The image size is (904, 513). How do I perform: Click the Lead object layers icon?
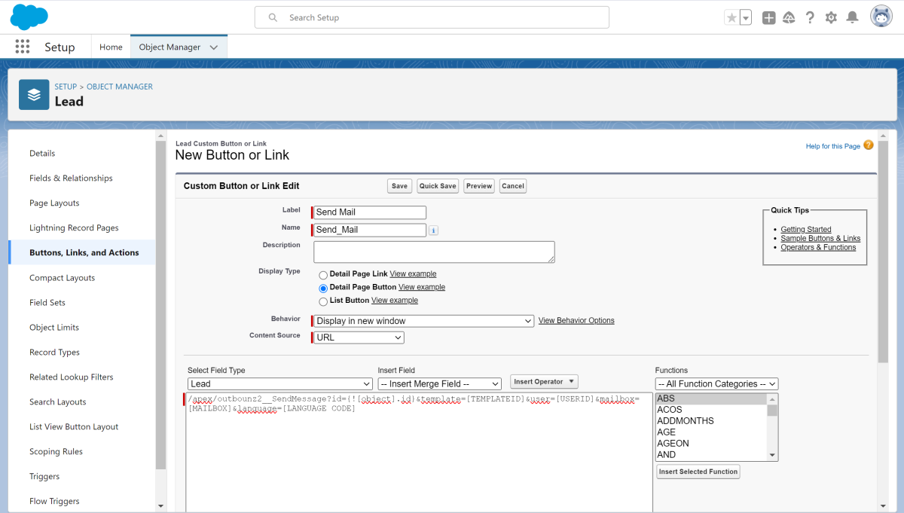[34, 95]
